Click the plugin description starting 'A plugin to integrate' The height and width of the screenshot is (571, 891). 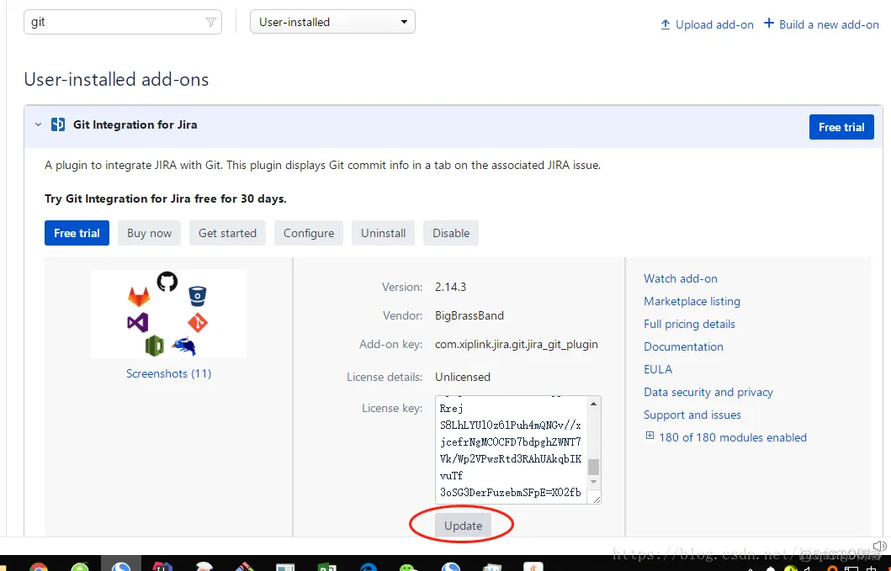323,166
